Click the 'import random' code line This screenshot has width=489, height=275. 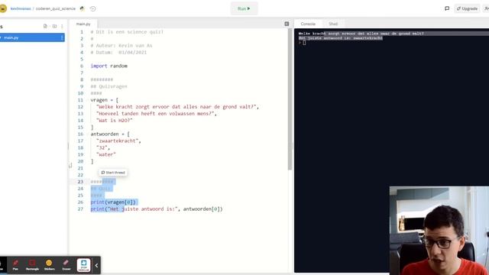point(108,66)
